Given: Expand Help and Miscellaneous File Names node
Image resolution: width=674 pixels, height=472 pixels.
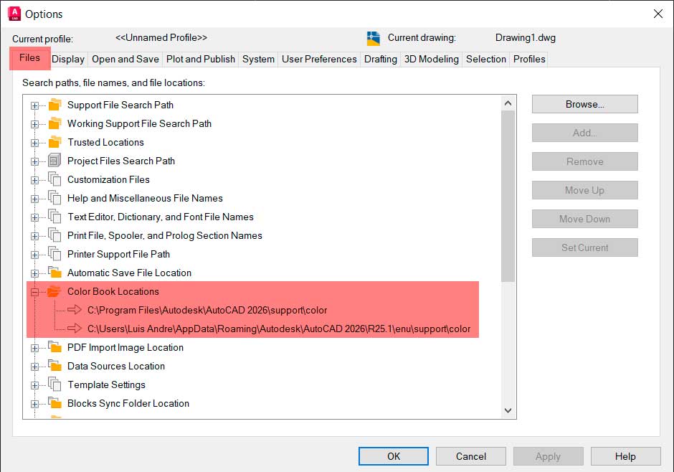Looking at the screenshot, I should point(35,199).
